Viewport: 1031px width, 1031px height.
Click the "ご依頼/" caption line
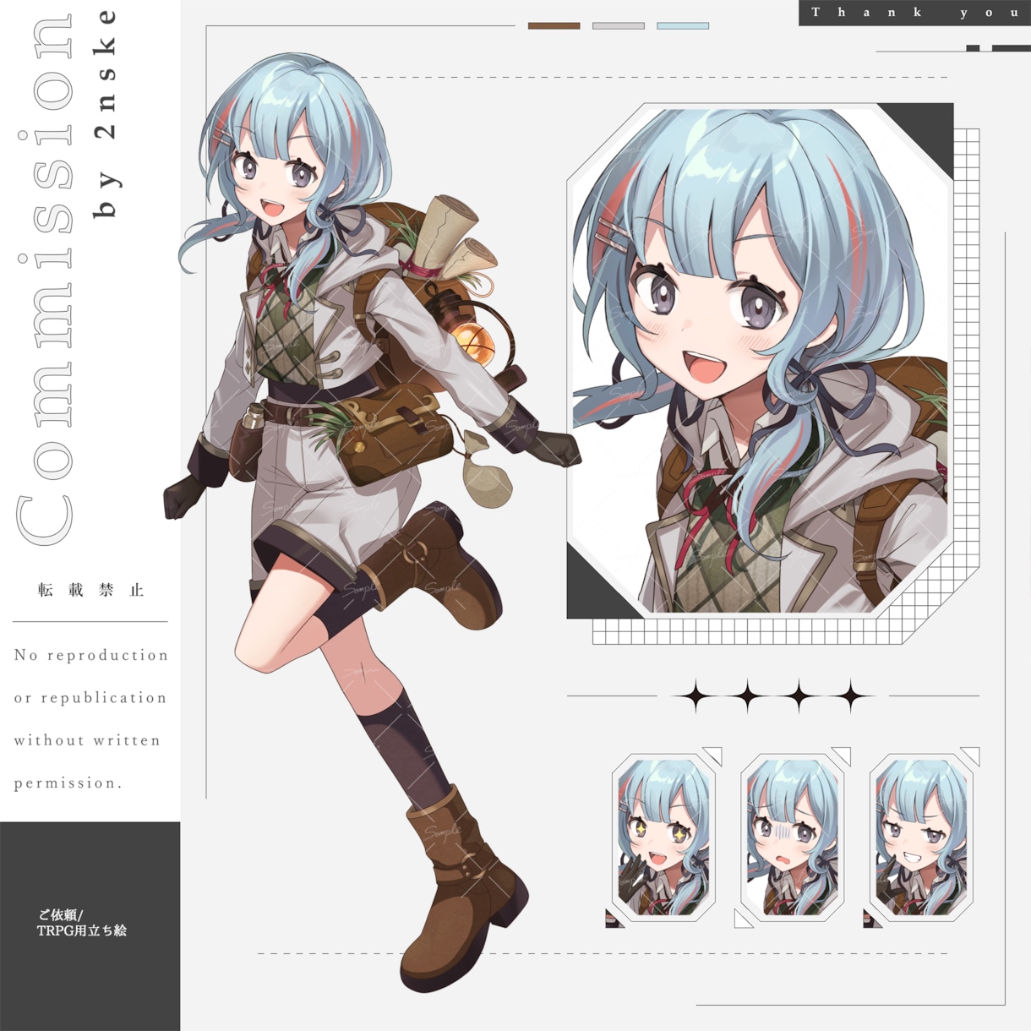point(61,914)
